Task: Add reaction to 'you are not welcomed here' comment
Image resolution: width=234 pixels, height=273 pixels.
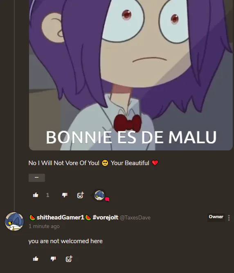Action: point(69,259)
